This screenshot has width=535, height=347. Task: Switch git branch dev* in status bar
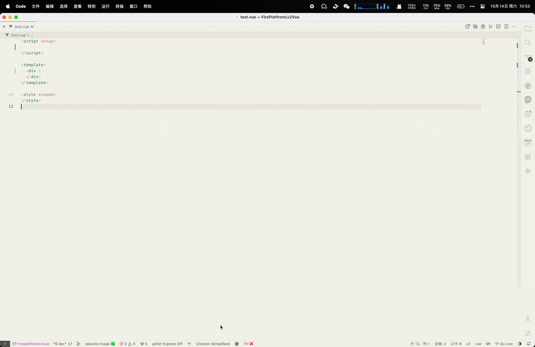(60, 344)
